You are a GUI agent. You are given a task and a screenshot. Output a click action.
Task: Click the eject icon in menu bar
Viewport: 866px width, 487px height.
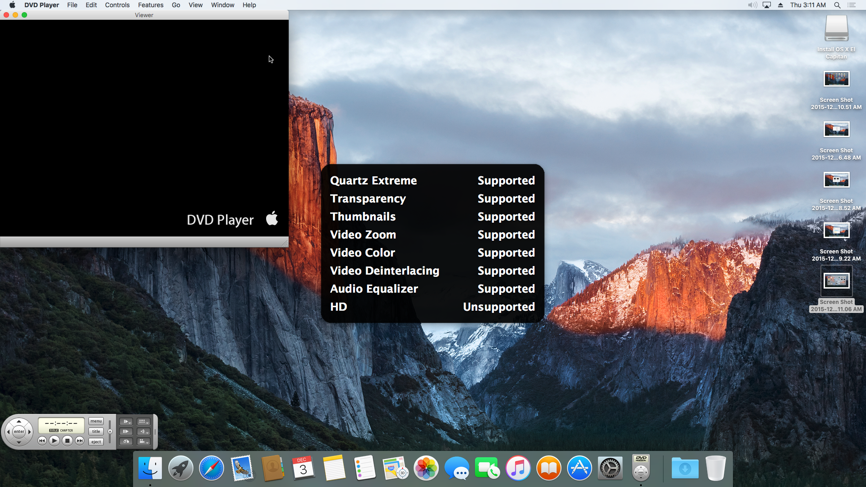click(x=780, y=5)
